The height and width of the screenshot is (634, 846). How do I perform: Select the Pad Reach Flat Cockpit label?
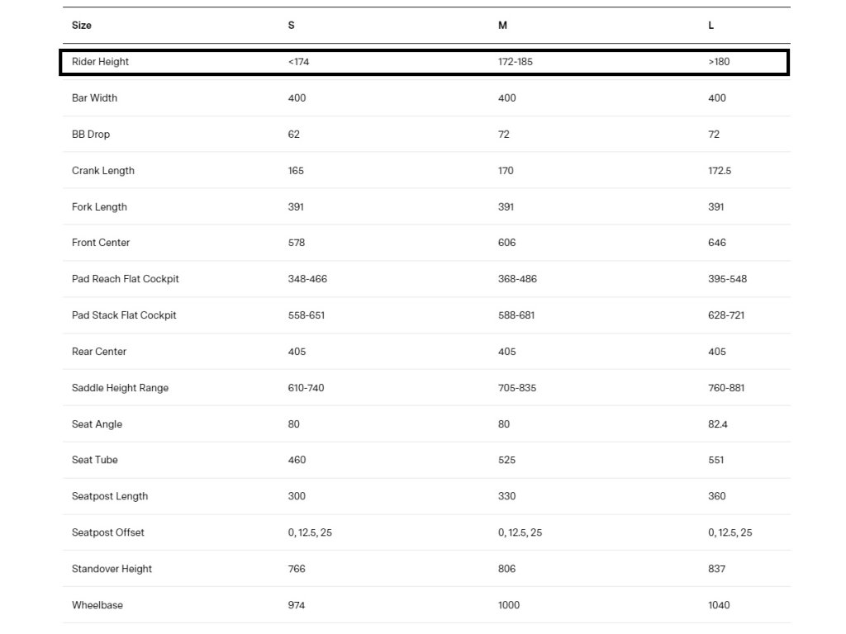click(x=126, y=279)
